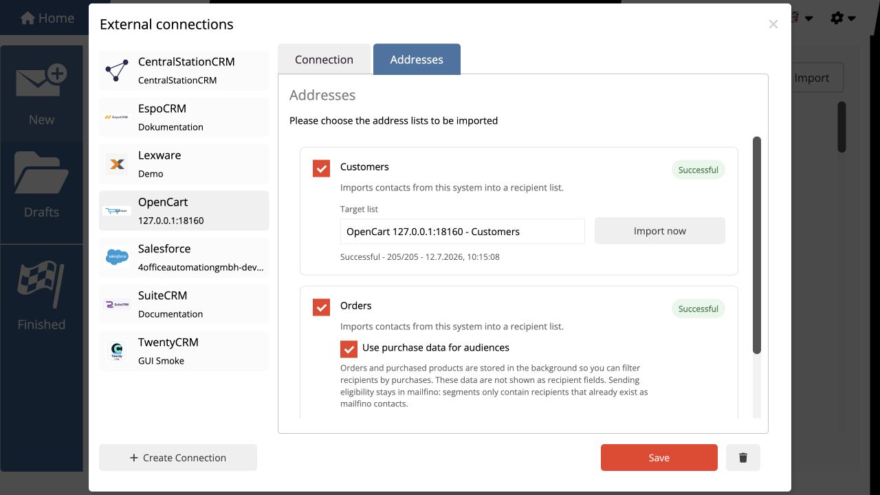Click the Home label in top bar
The height and width of the screenshot is (495, 880).
(56, 19)
